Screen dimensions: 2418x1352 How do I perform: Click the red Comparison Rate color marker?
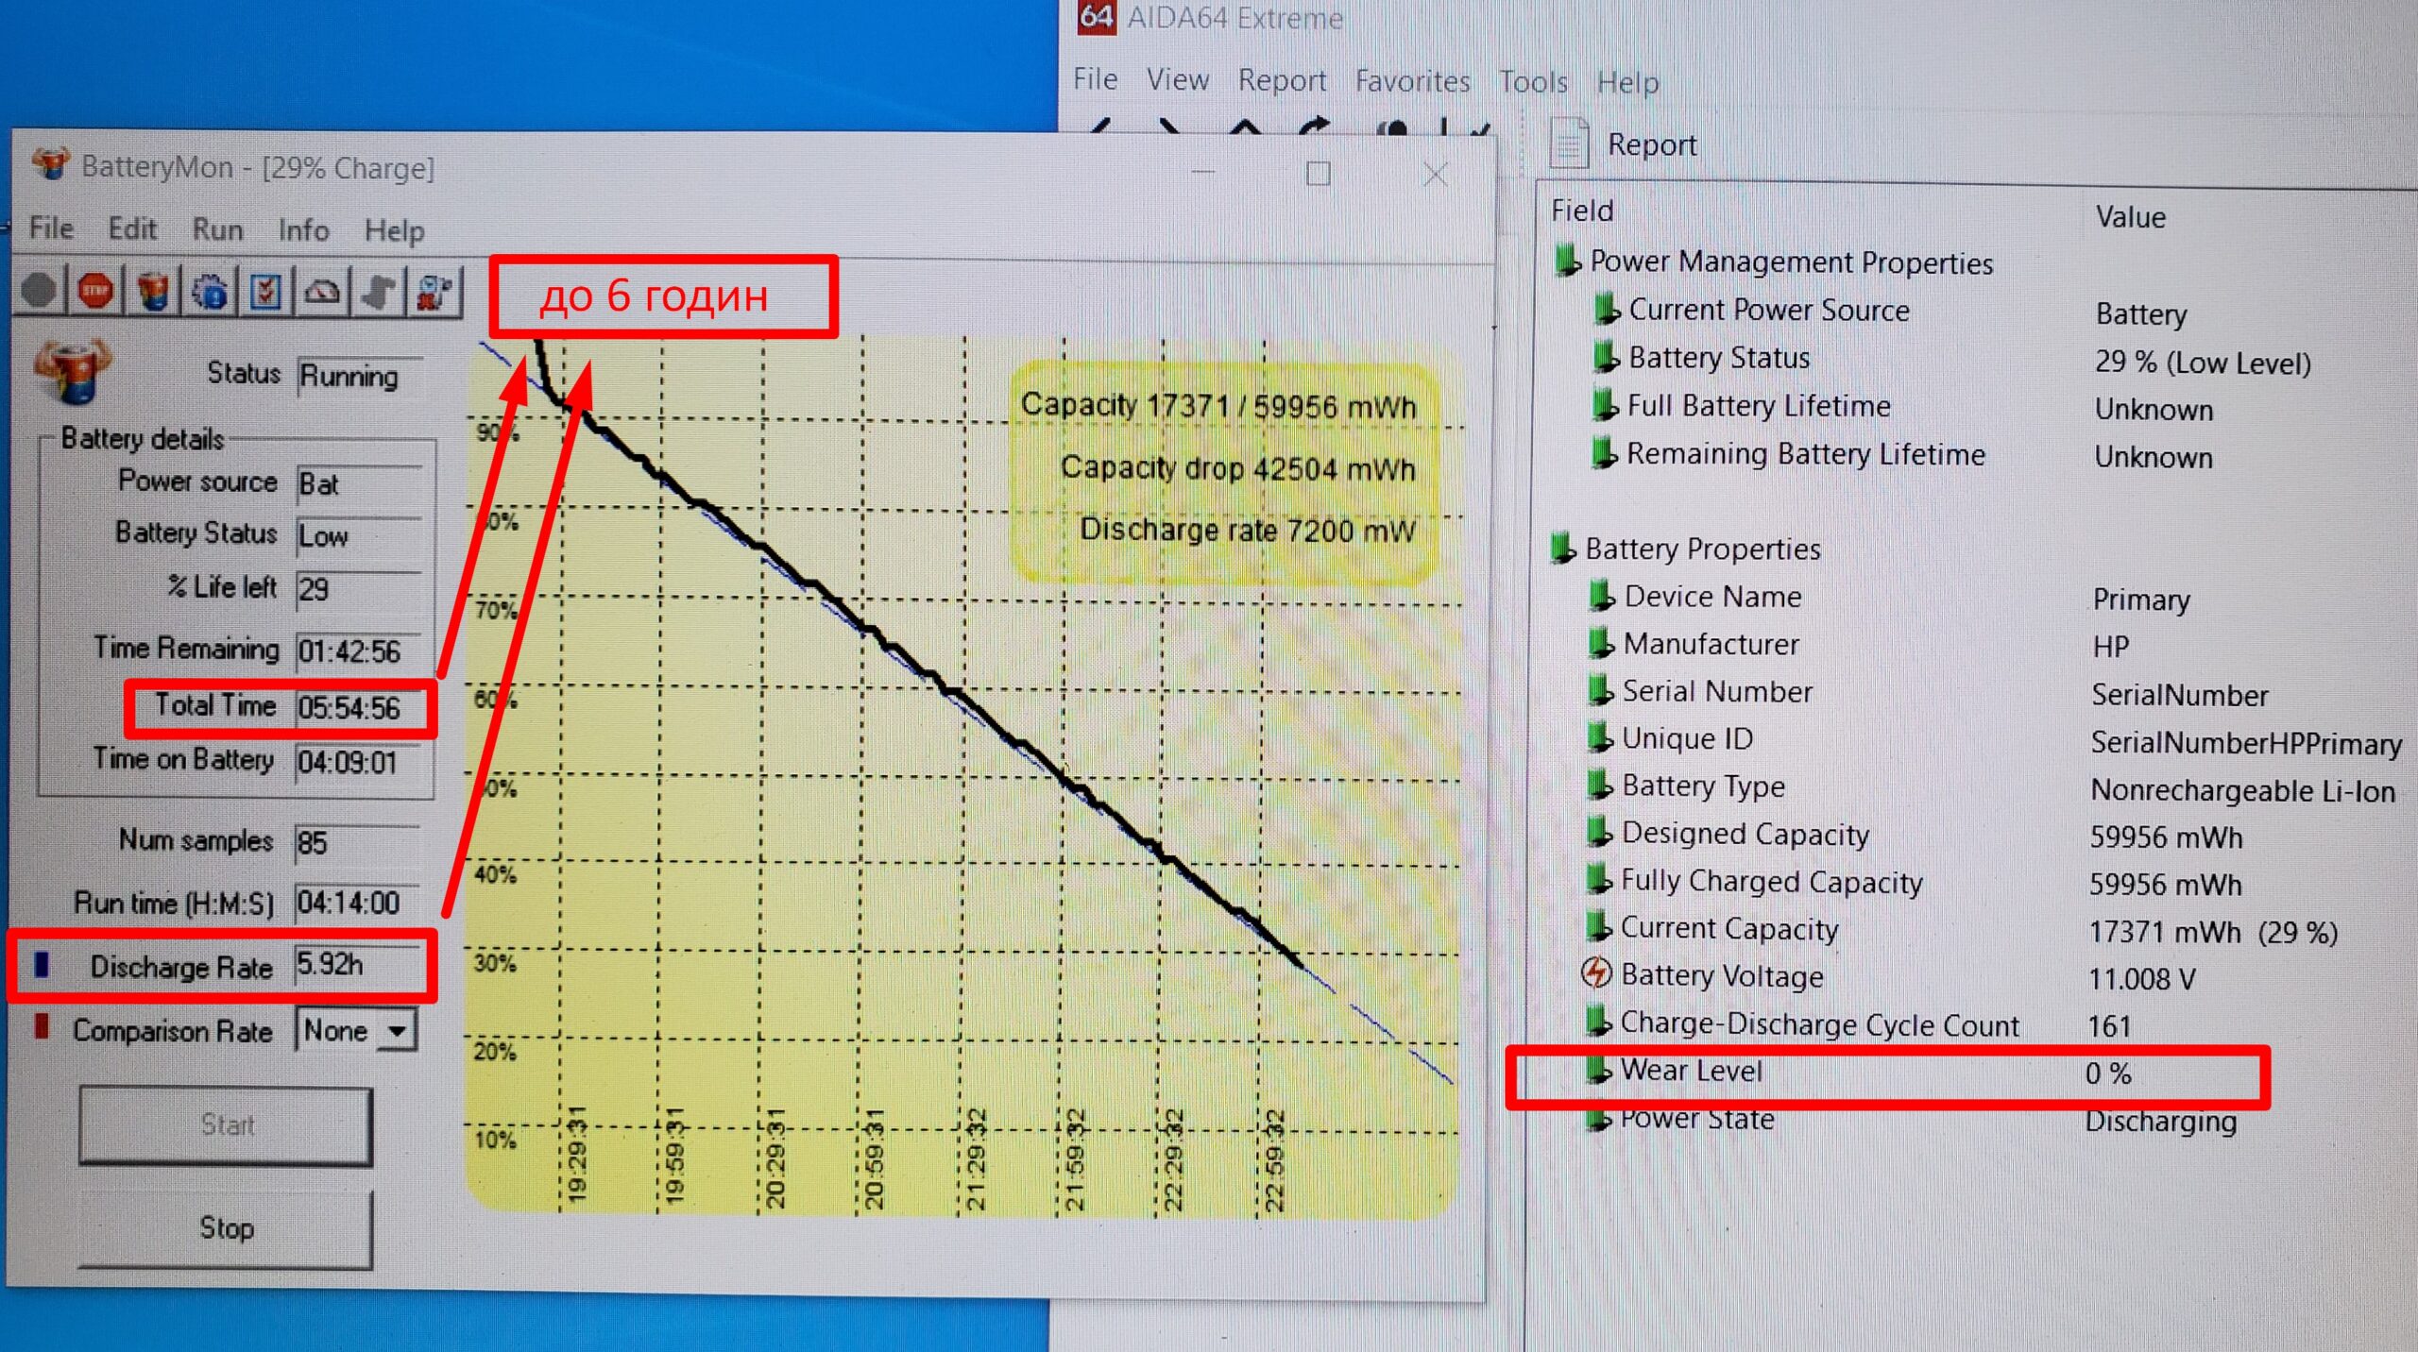(x=42, y=1027)
